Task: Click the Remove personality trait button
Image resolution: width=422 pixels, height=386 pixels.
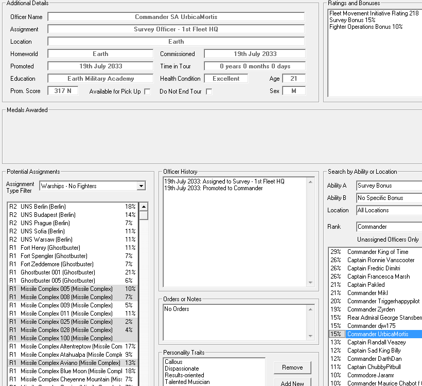Action: 292,367
